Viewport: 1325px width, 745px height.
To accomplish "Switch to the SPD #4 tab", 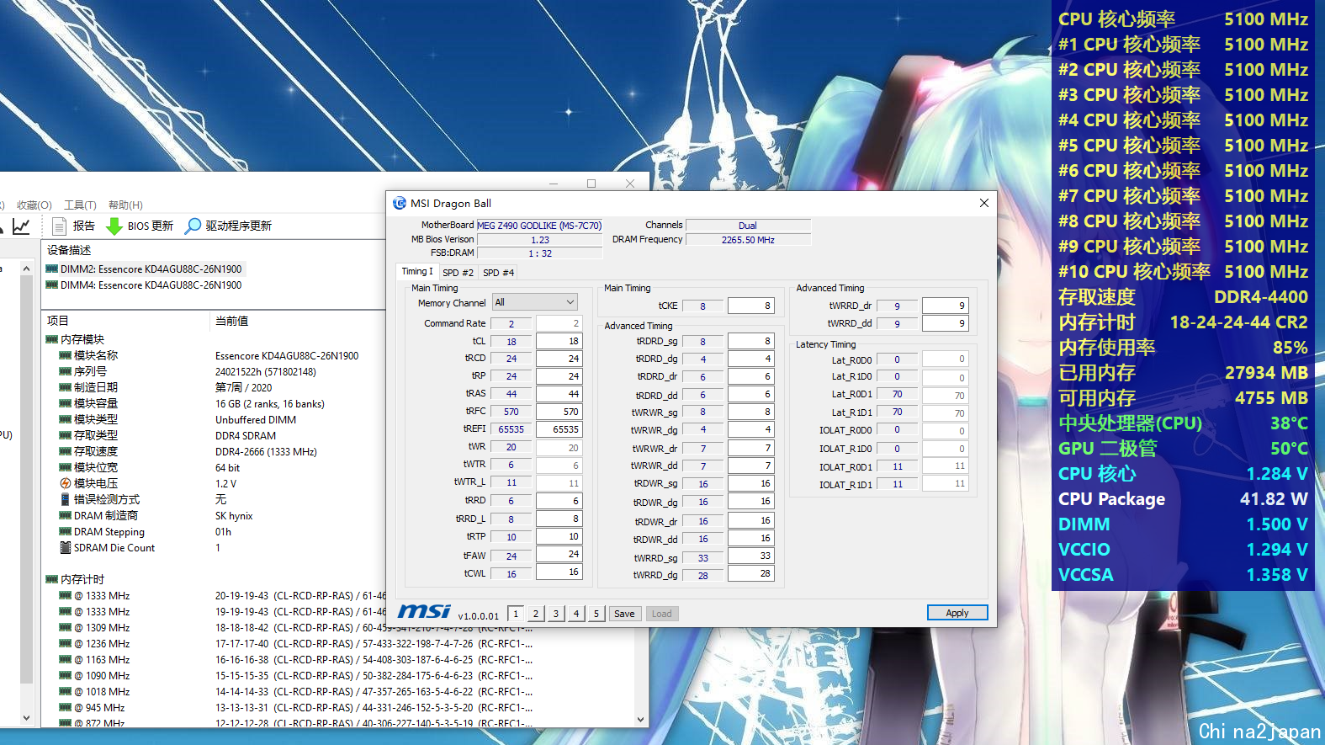I will pyautogui.click(x=498, y=273).
